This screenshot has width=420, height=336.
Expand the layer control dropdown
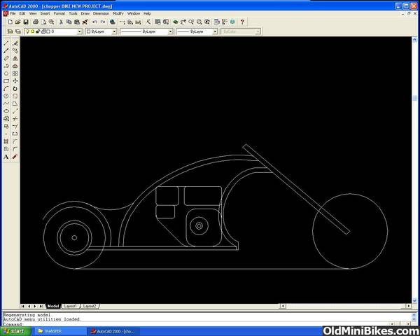tap(80, 31)
